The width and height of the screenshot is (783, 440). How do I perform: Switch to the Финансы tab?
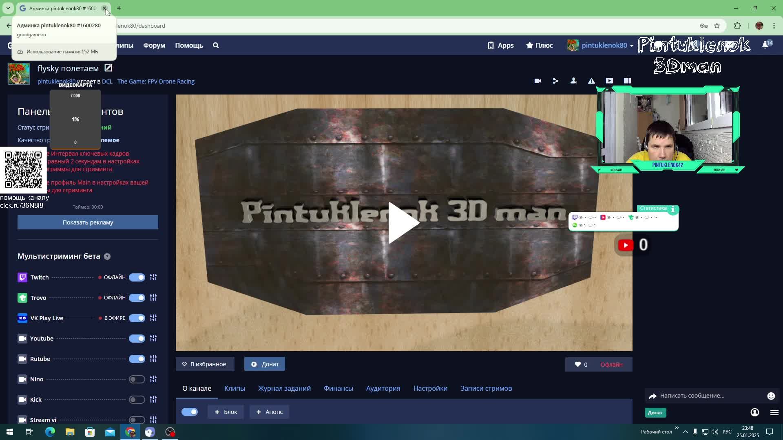tap(338, 388)
